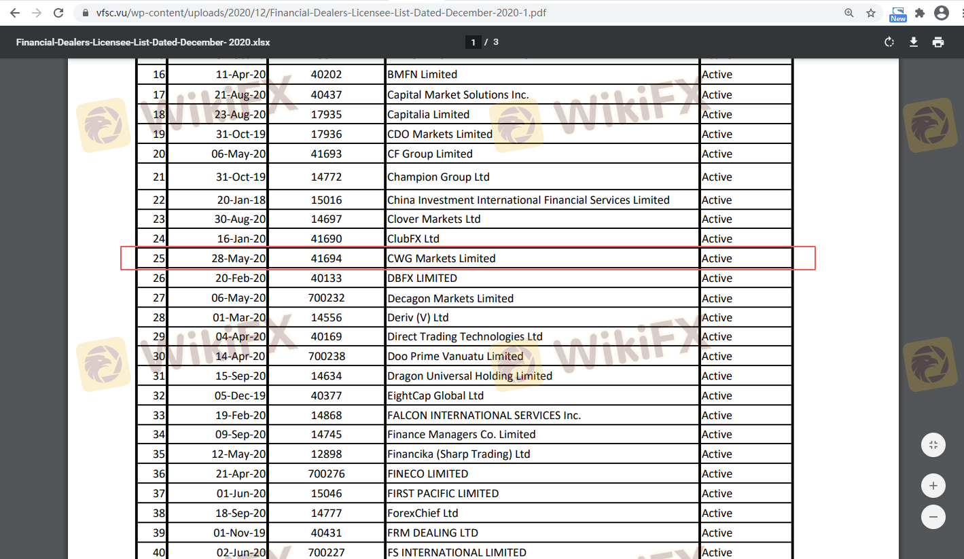Click the zoom magnifier icon in address bar
Viewport: 964px width, 559px height.
click(x=849, y=13)
